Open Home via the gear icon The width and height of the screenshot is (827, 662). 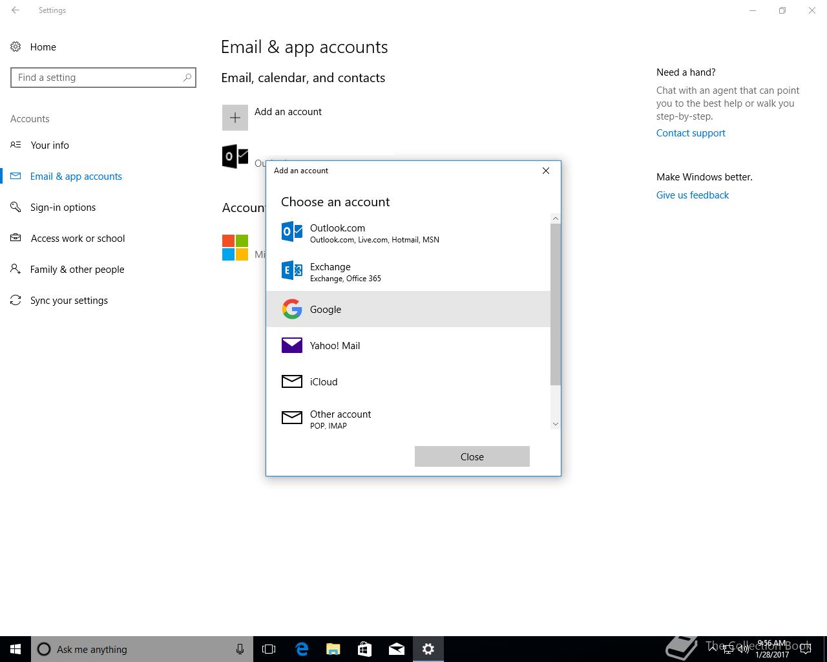(x=16, y=47)
